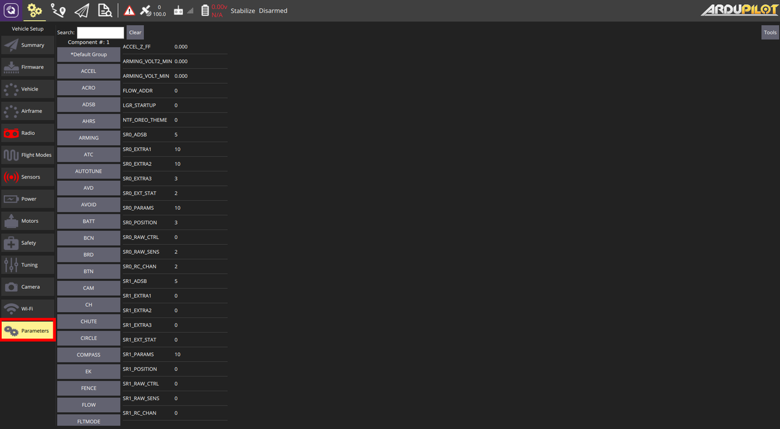View the COMPASS parameter group
780x429 pixels.
point(89,355)
